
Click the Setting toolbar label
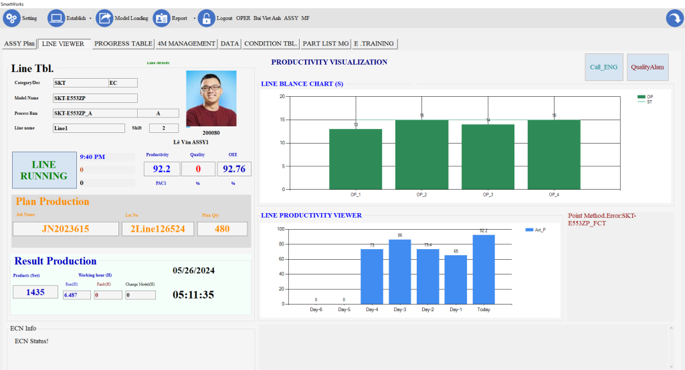pyautogui.click(x=29, y=18)
